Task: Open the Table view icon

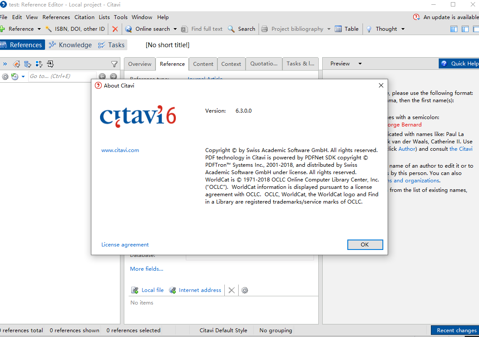Action: click(339, 29)
